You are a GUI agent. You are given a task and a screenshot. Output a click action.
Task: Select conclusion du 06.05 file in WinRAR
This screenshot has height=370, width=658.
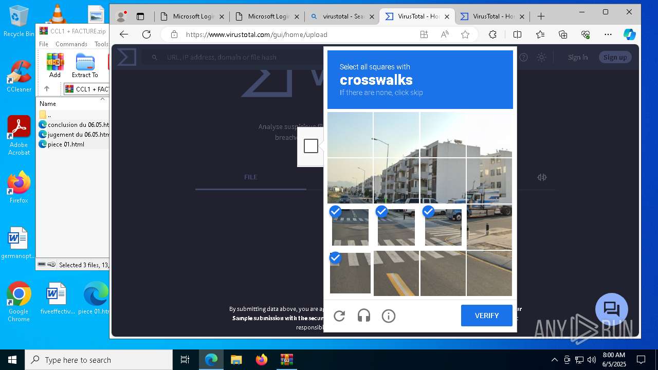pyautogui.click(x=73, y=124)
